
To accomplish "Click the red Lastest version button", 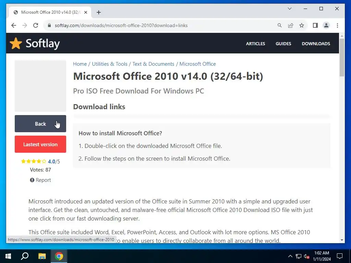I will click(40, 144).
